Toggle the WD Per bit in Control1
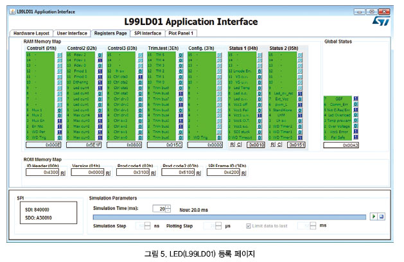Image resolution: width=404 pixels, height=262 pixels. pos(60,132)
